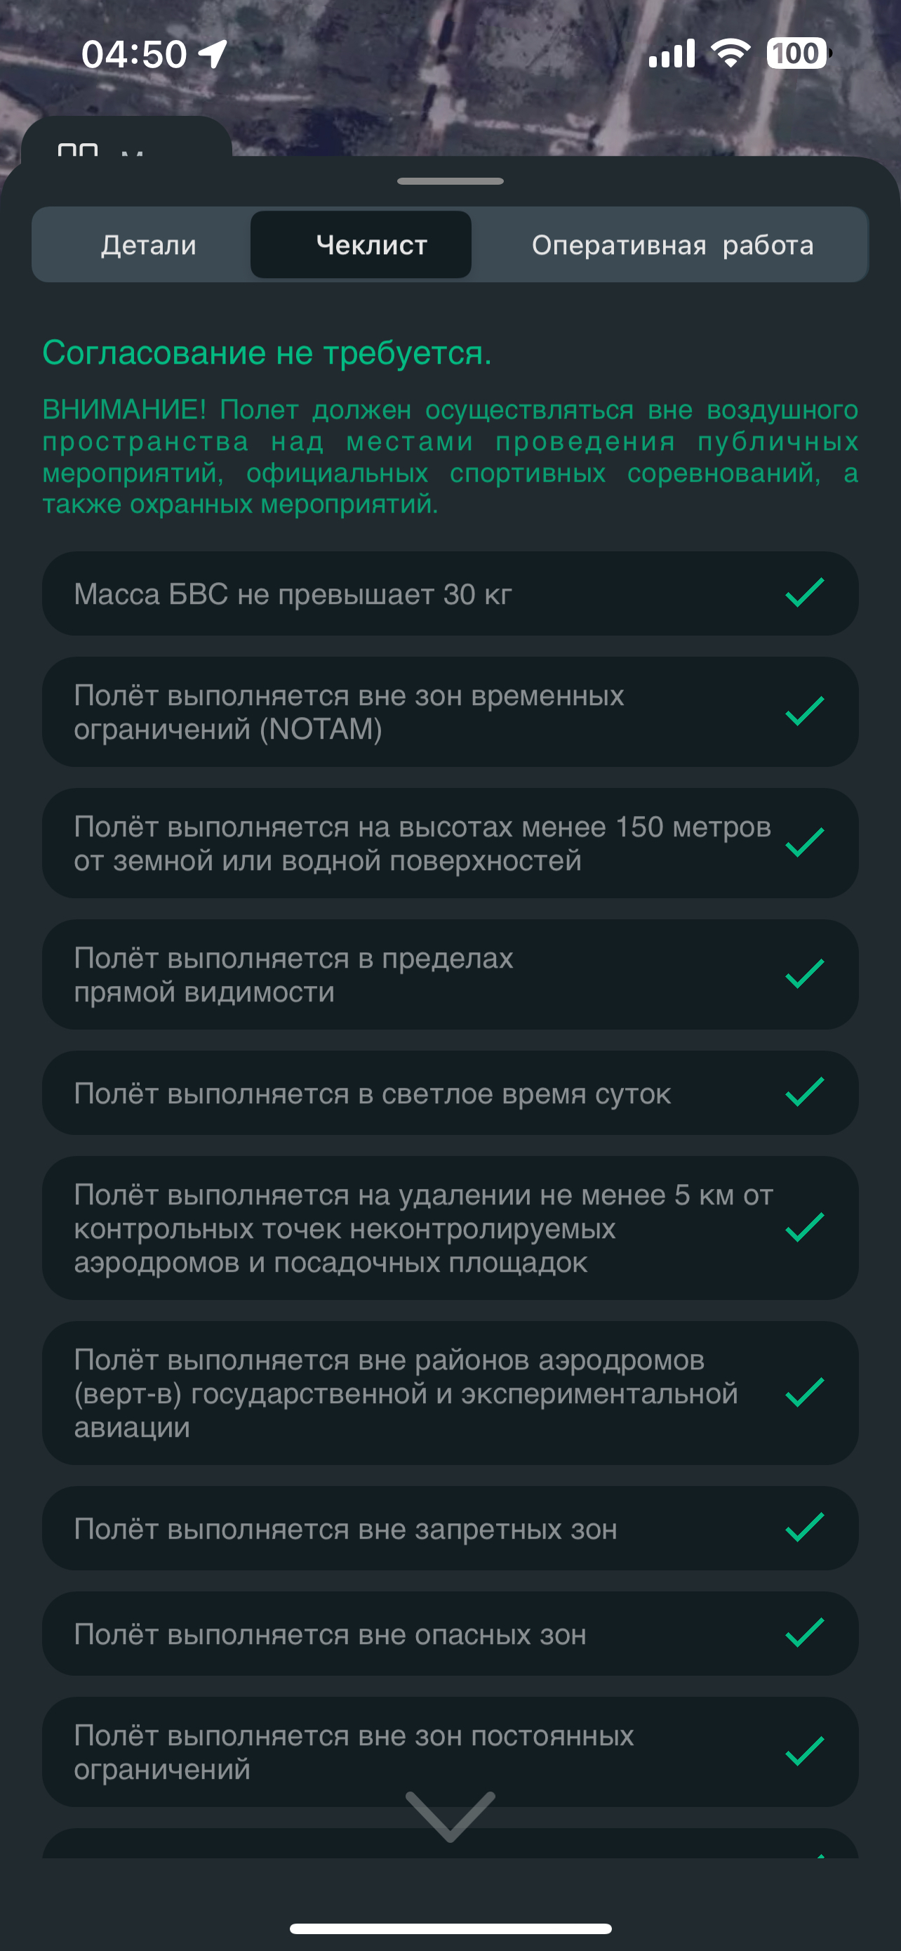Tap checkmark for государственной авиации item

tap(804, 1393)
